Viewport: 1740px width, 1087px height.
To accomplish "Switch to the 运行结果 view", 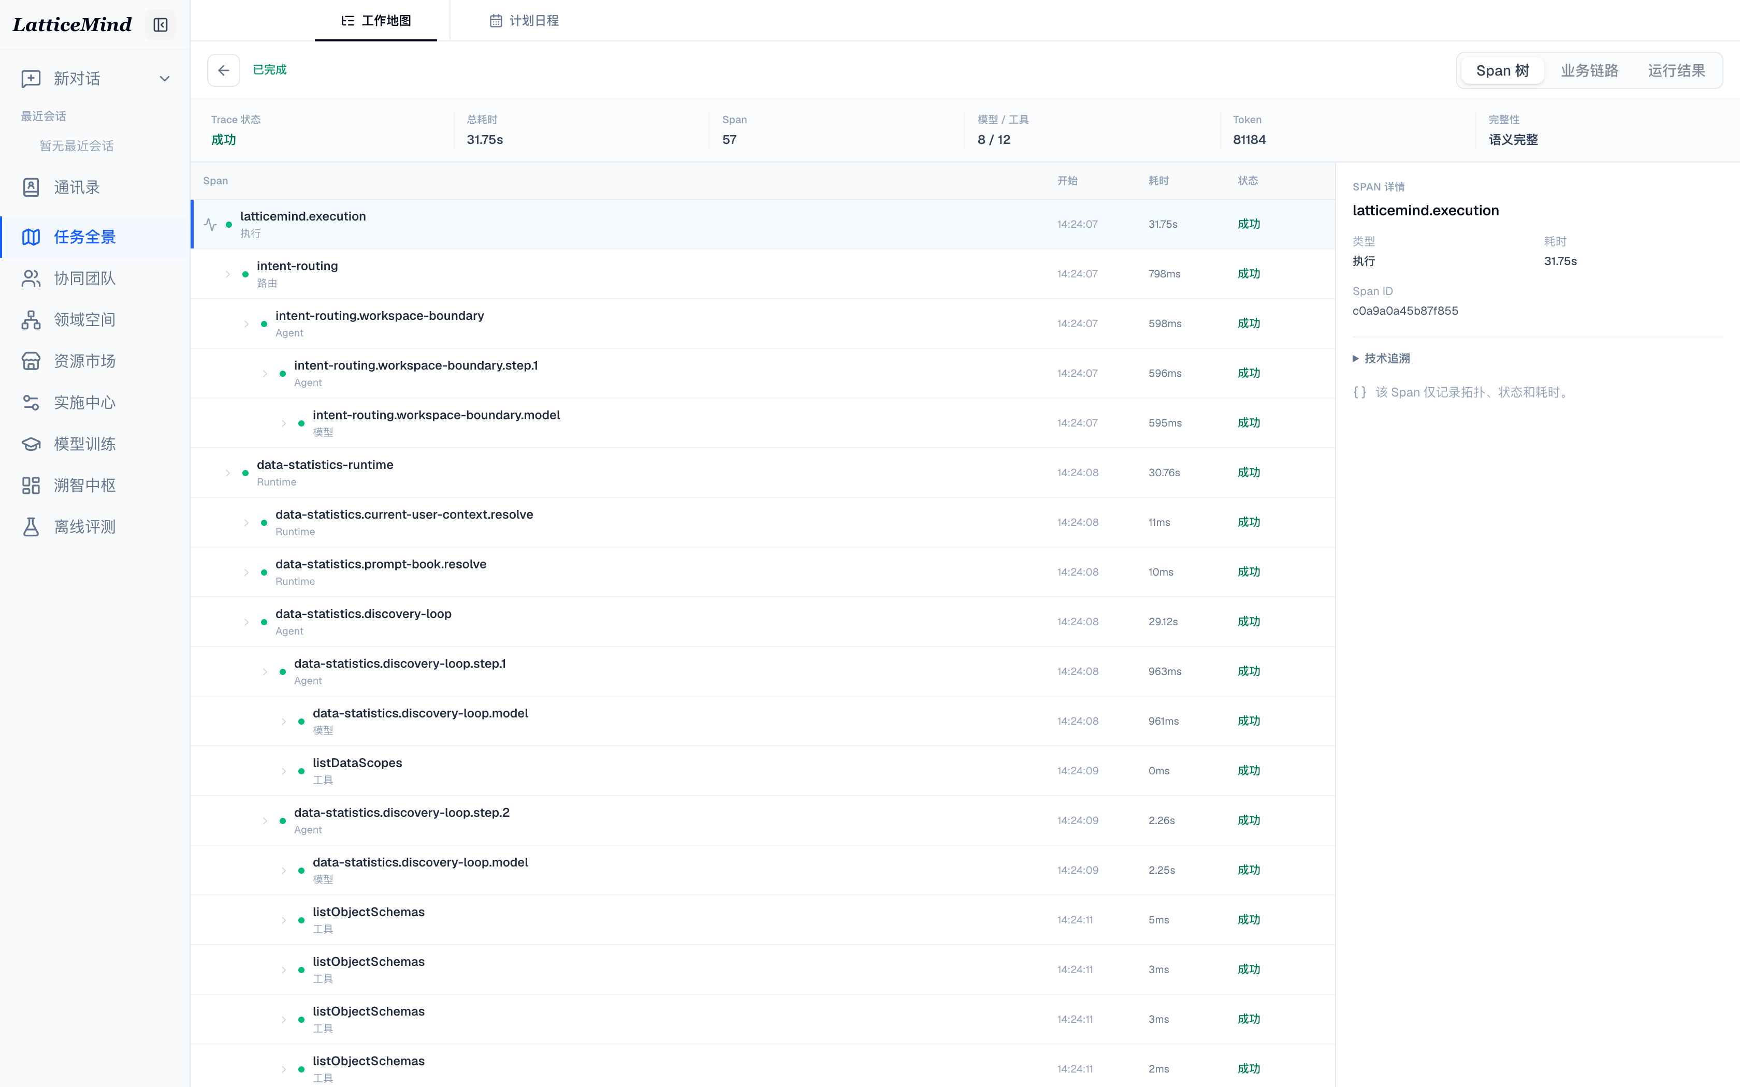I will pos(1676,70).
